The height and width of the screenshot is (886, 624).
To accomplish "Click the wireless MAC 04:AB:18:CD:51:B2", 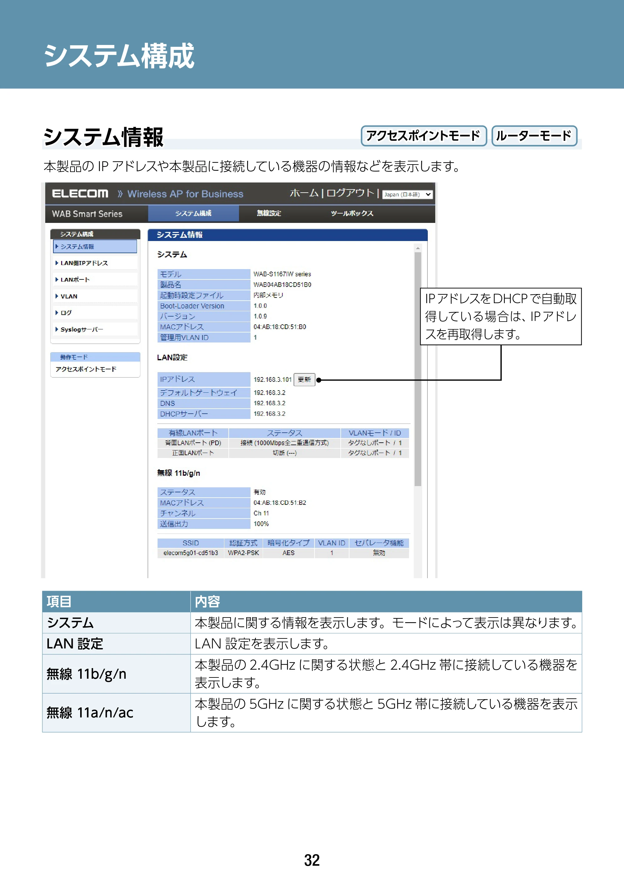I will (280, 503).
